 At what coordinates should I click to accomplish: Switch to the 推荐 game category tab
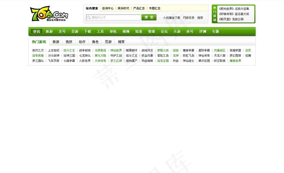click(x=121, y=42)
